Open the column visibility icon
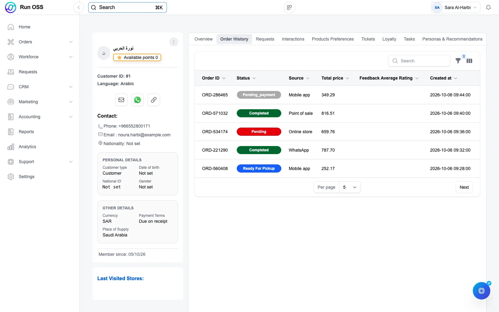 point(469,61)
